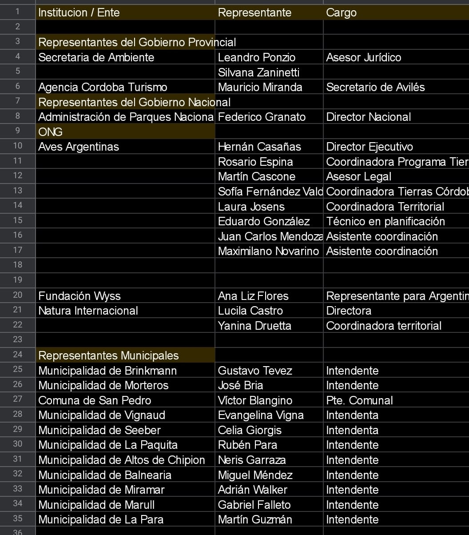469x535 pixels.
Task: Click the 'Representante para Argentin' cell
Action: coord(396,296)
